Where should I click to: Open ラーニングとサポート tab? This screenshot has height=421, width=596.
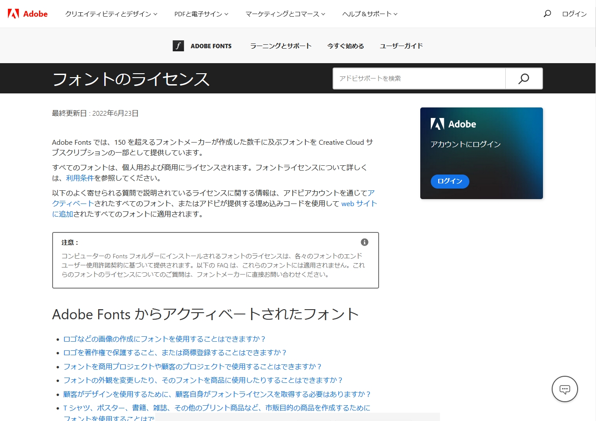281,46
